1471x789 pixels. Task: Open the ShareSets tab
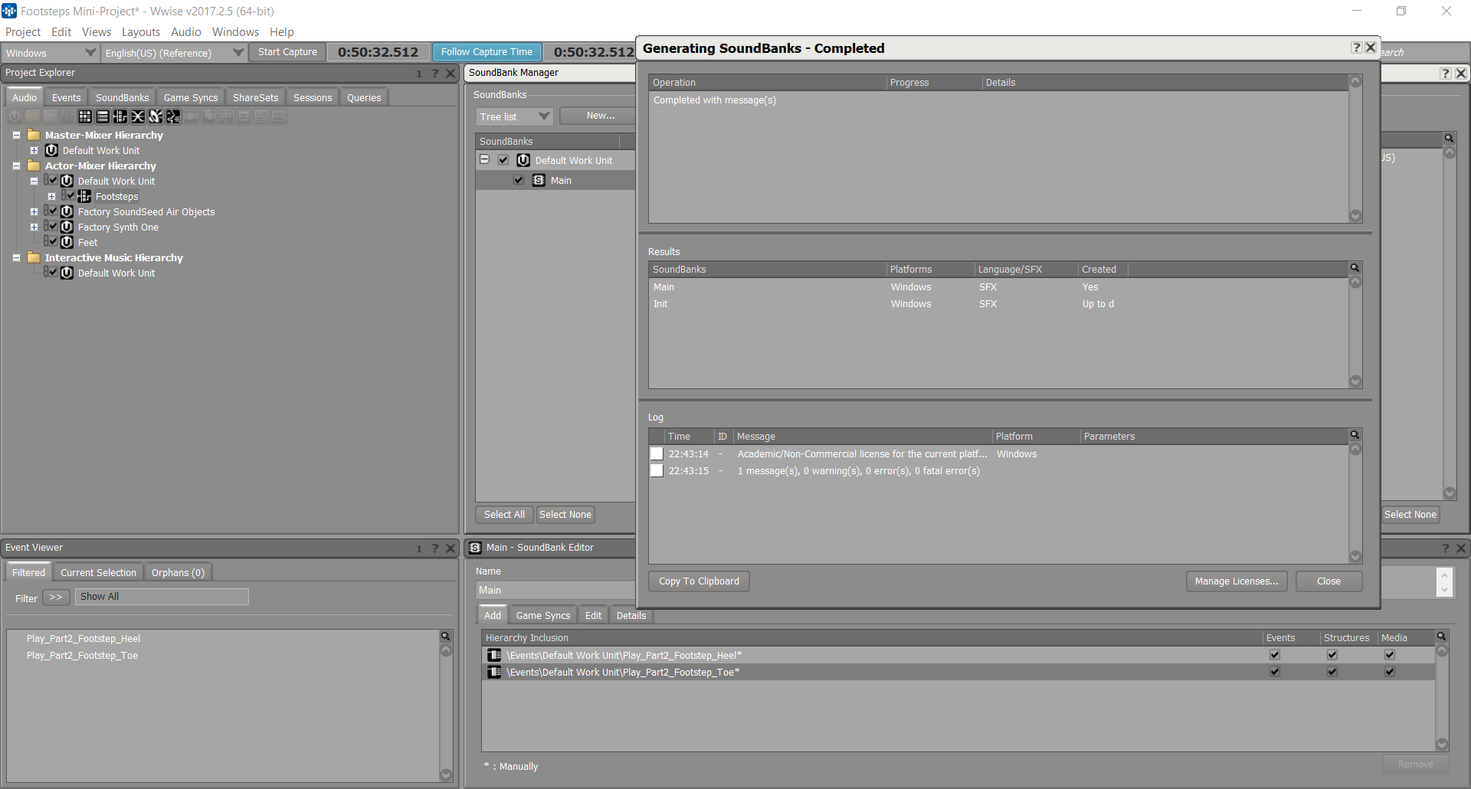click(255, 97)
